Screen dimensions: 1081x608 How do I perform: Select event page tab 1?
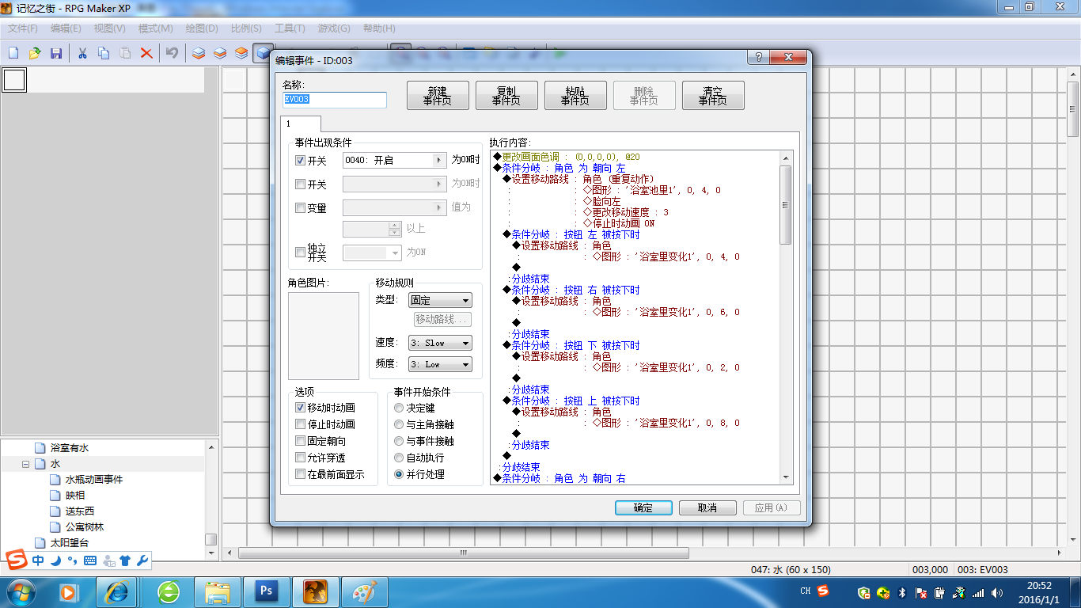point(300,124)
